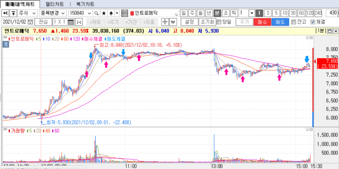Click the 1+1 chart icon
This screenshot has width=339, height=169.
79,22
